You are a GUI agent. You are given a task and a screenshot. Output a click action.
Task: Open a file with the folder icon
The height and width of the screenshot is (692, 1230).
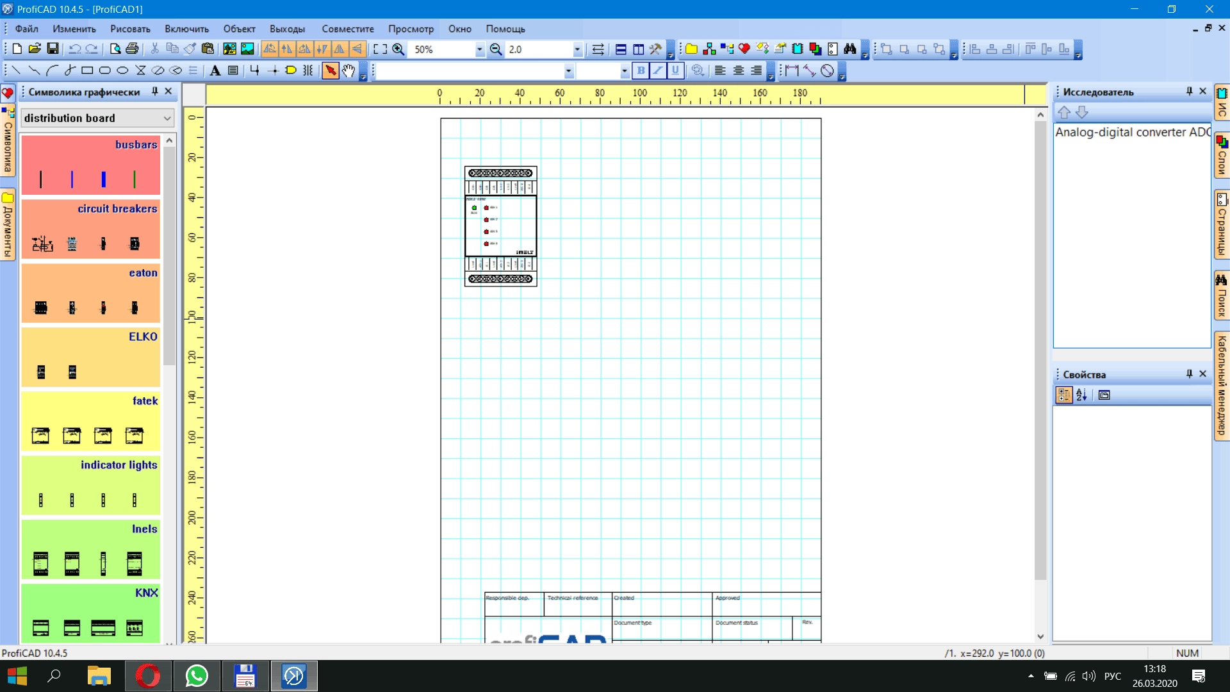coord(35,49)
